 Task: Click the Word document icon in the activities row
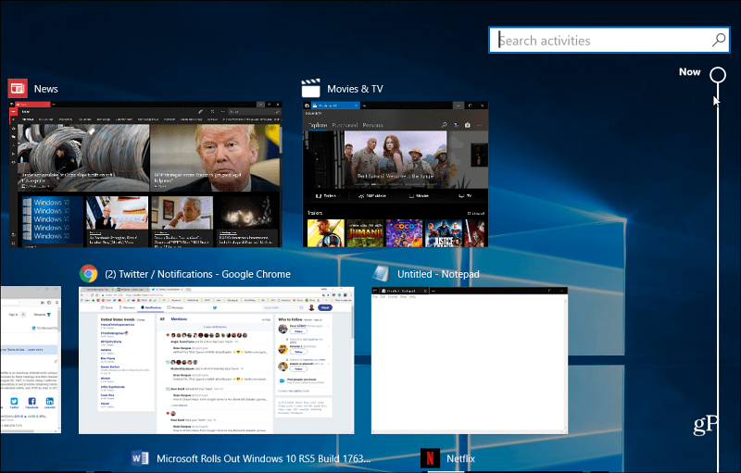141,458
